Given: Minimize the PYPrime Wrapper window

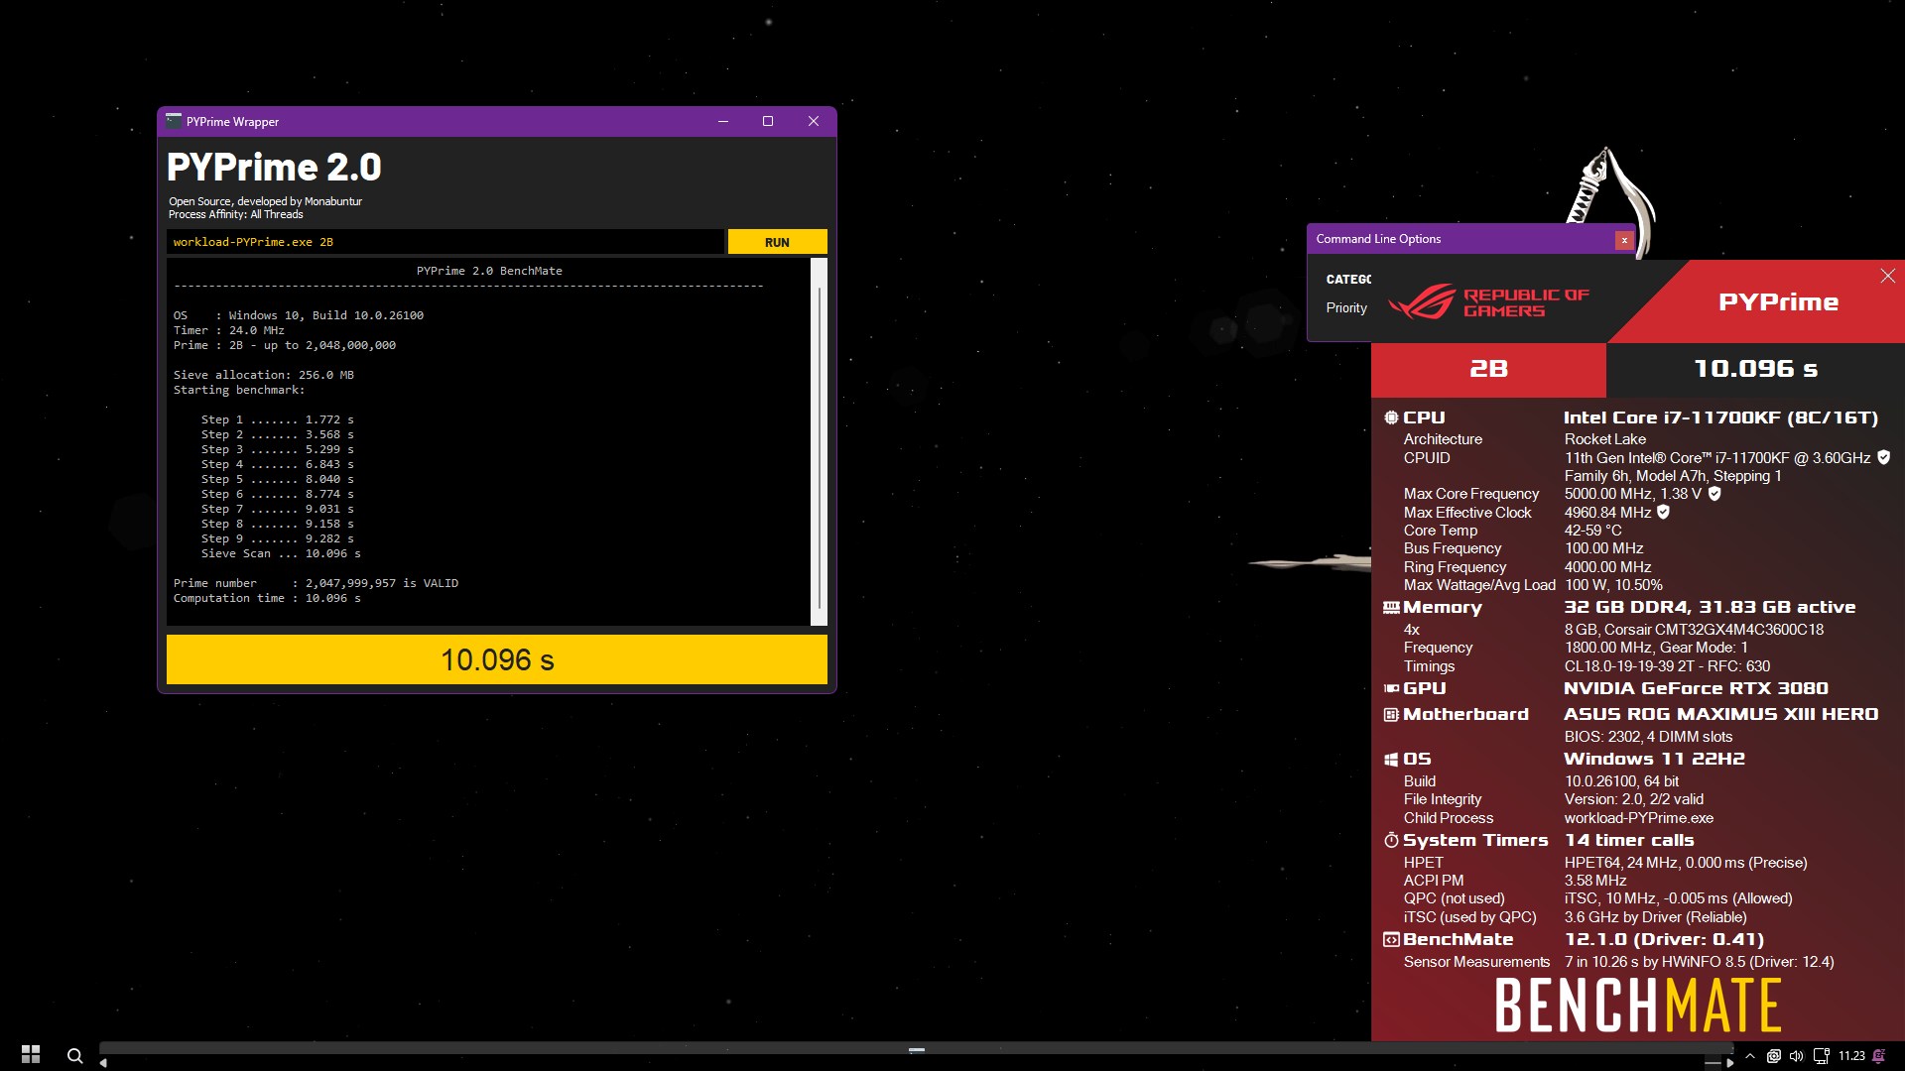Looking at the screenshot, I should 722,121.
